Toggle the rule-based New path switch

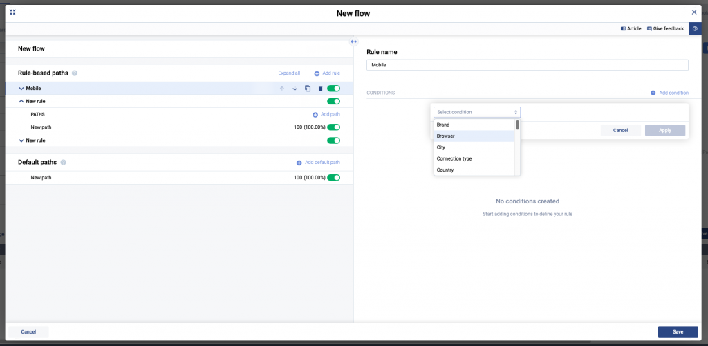tap(334, 127)
